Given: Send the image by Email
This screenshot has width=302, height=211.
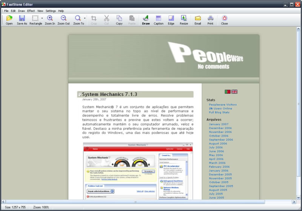Looking at the screenshot, I should (198, 20).
